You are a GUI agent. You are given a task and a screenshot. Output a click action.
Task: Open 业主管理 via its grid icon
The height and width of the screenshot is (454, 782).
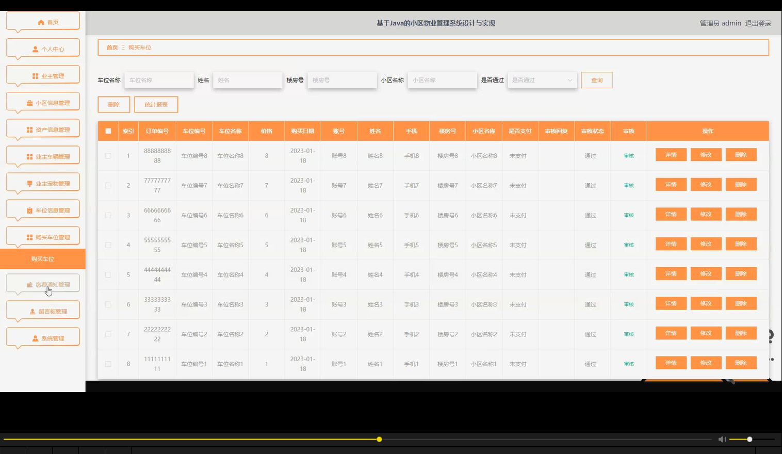point(36,76)
